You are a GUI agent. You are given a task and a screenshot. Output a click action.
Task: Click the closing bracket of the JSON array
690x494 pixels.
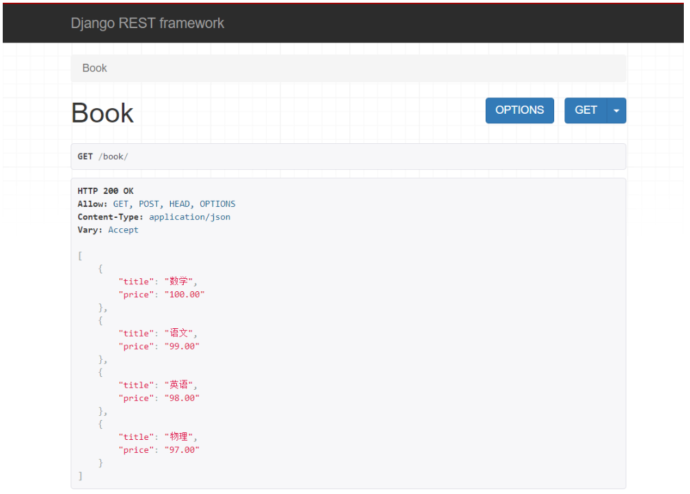pos(80,476)
